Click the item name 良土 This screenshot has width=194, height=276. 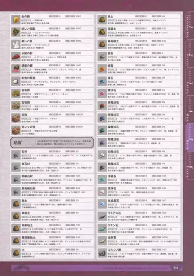click(110, 17)
